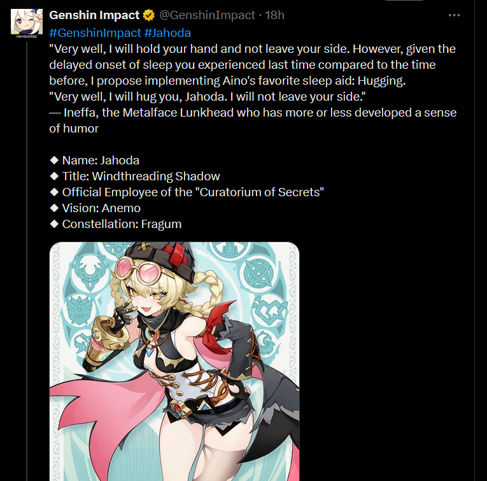Click the @GenshinImpact handle

click(207, 15)
